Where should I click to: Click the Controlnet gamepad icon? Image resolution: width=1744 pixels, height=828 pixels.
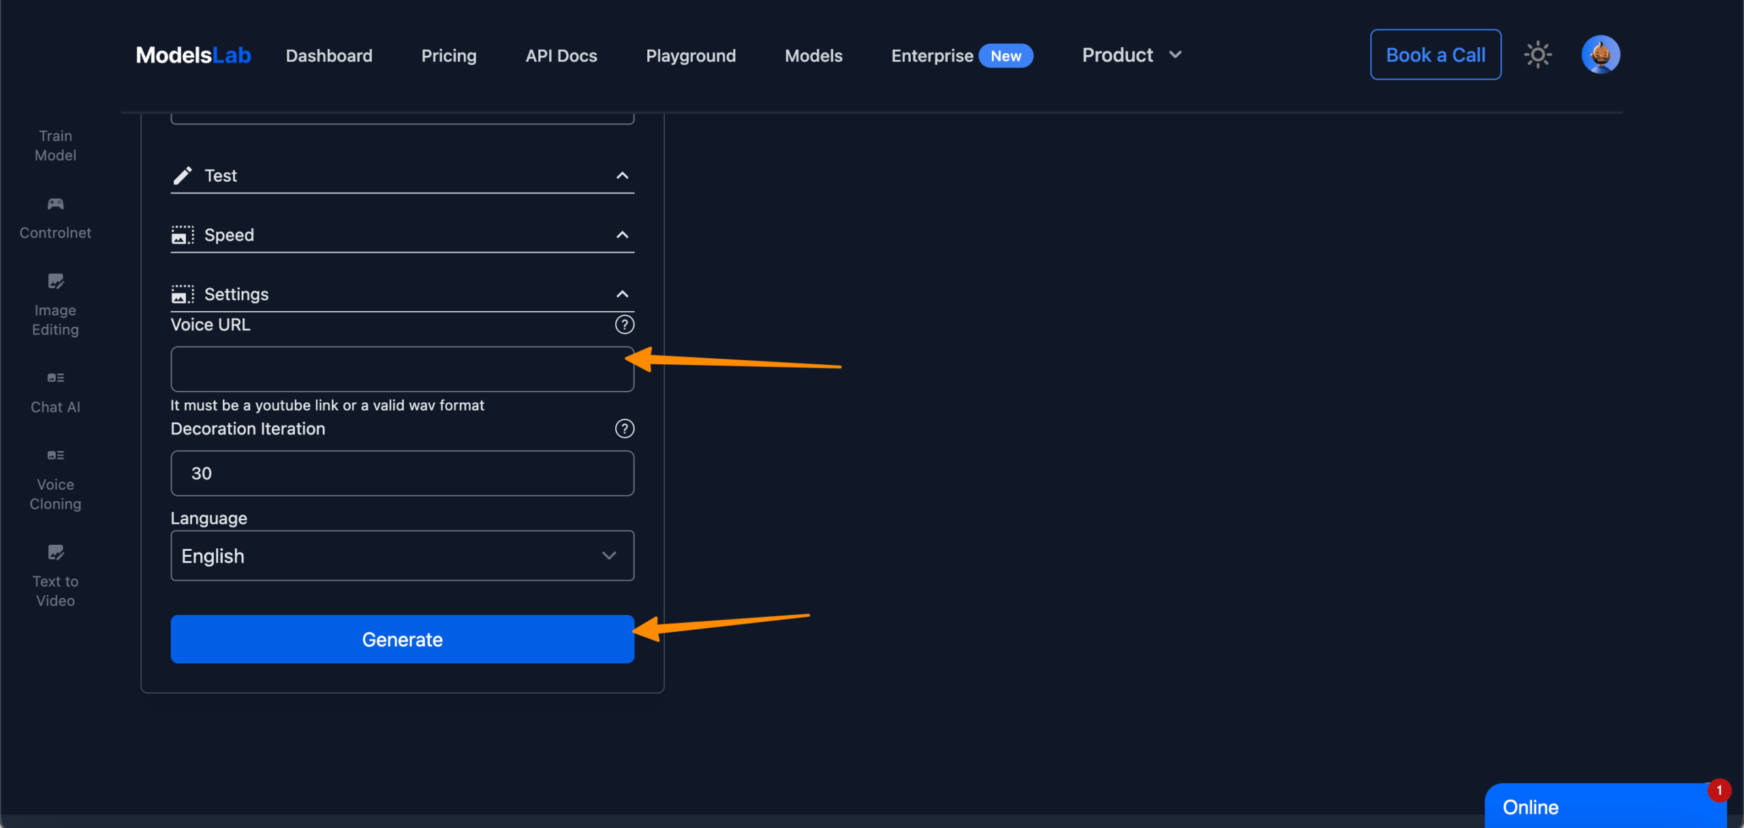click(x=55, y=204)
